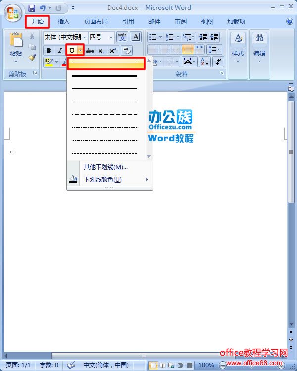The height and width of the screenshot is (371, 297).
Task: Sort text with the A-Z icon
Action: point(205,62)
